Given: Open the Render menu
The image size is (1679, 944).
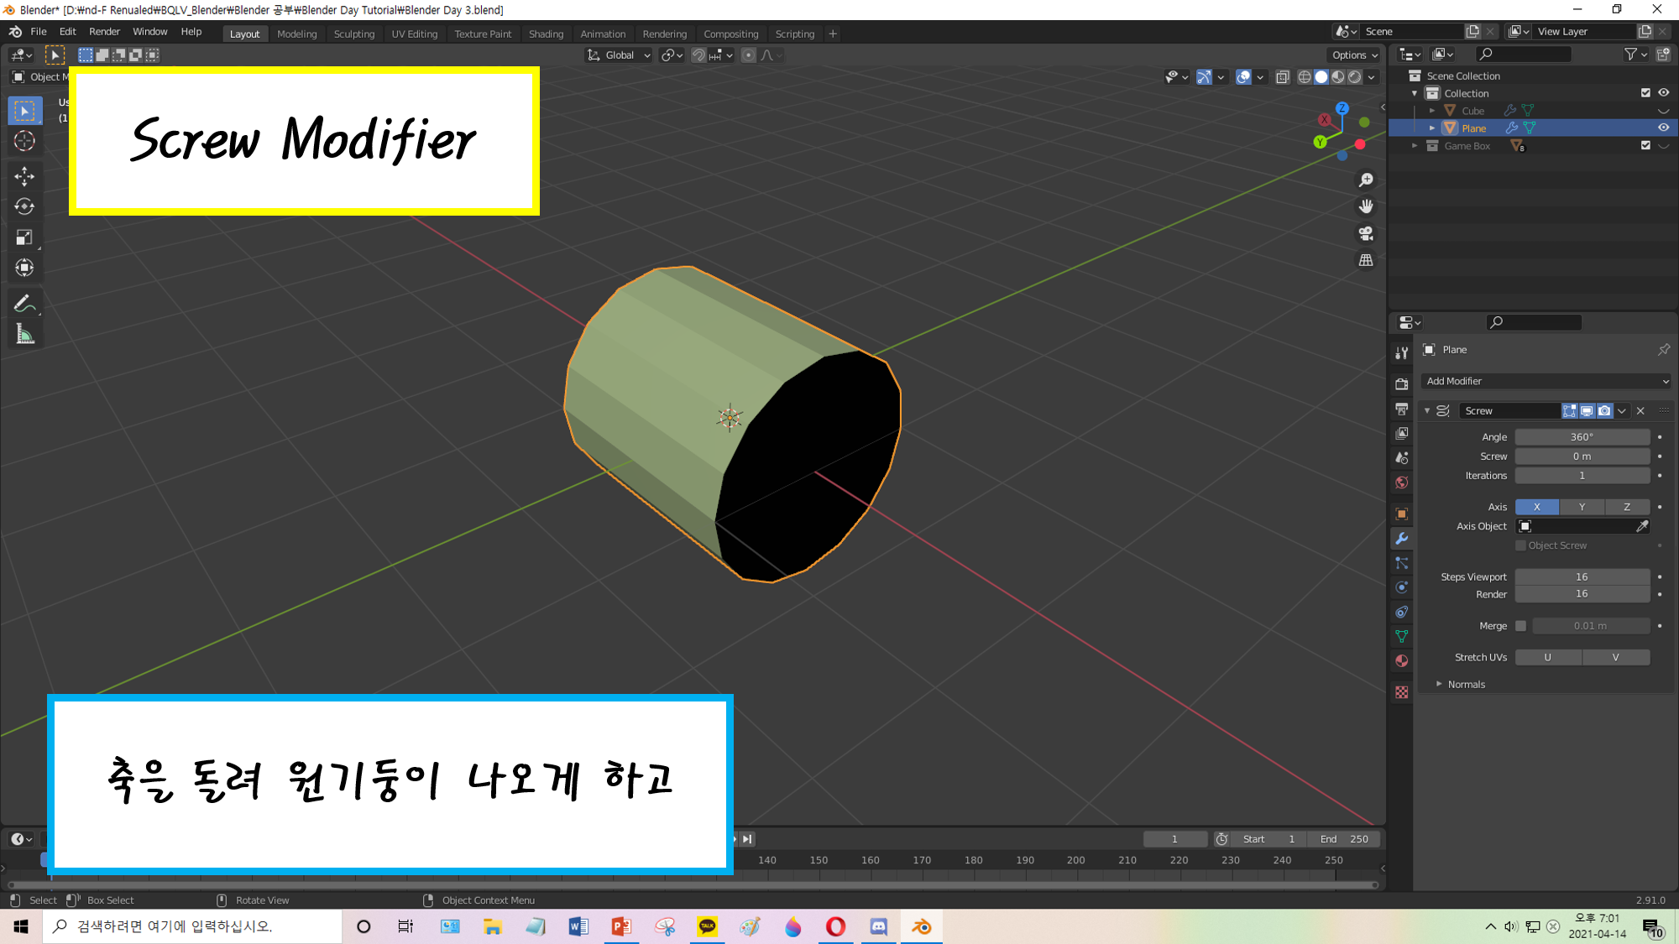Looking at the screenshot, I should 104,31.
